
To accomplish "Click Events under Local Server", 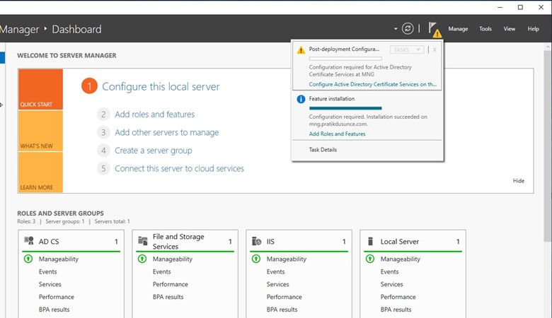I will tap(389, 271).
